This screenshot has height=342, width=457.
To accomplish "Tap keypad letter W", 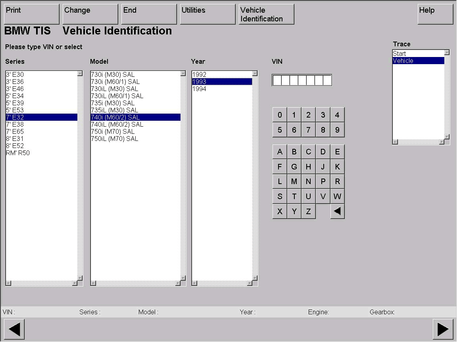I will pos(337,196).
